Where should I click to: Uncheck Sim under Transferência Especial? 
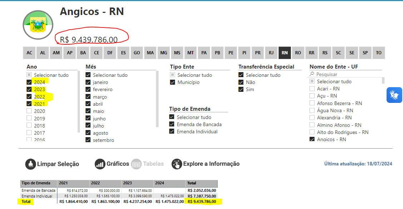(x=241, y=89)
